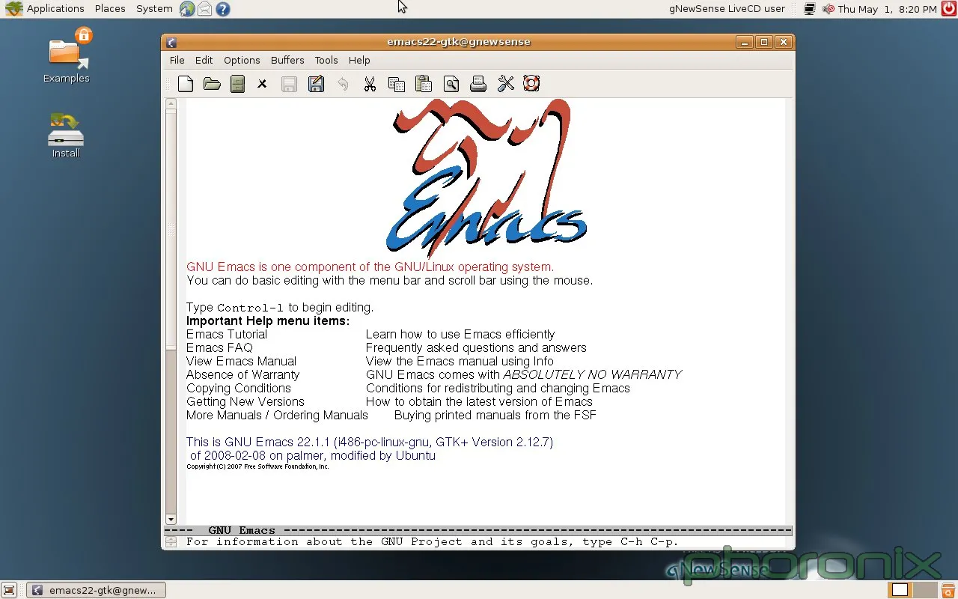The width and height of the screenshot is (958, 599).
Task: Click the red GNU/Linux operating system line
Action: pyautogui.click(x=370, y=267)
